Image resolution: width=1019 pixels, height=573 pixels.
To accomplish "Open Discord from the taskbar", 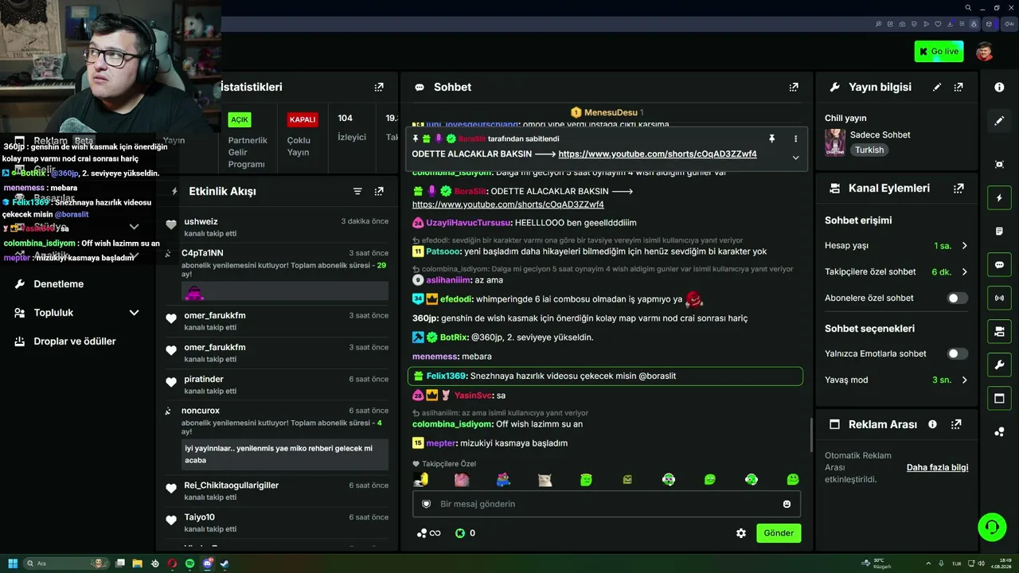I will [208, 563].
